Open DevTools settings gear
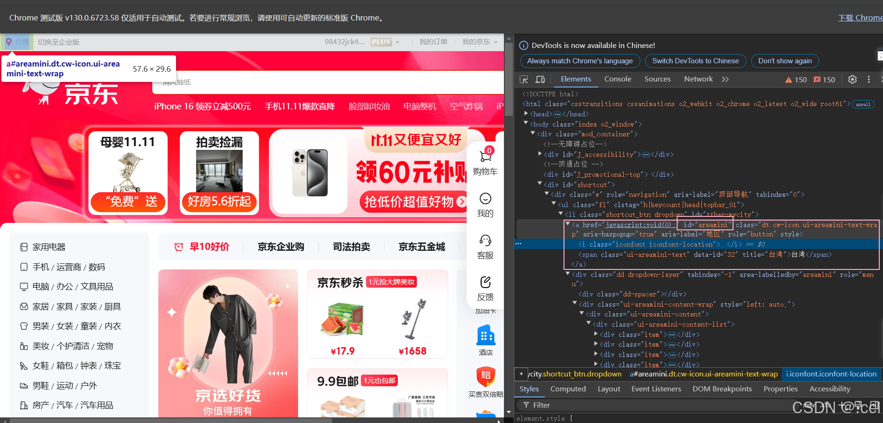 tap(852, 80)
